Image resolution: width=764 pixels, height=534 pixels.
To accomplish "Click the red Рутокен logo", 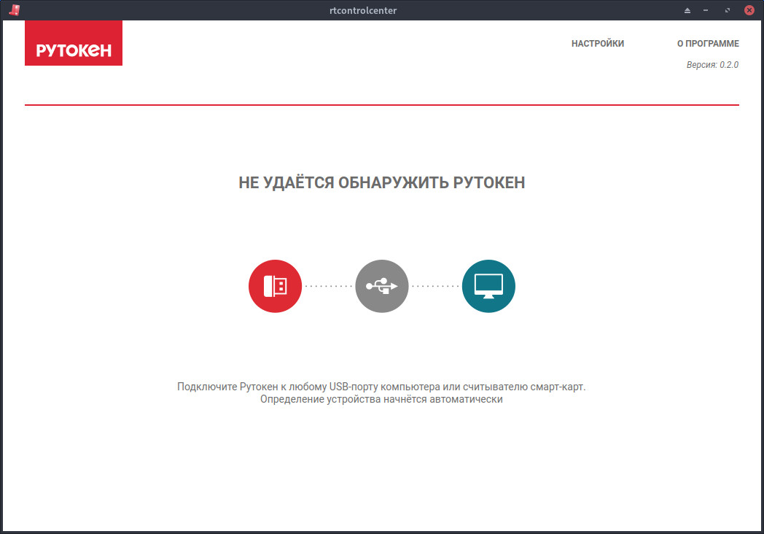I will click(x=74, y=43).
